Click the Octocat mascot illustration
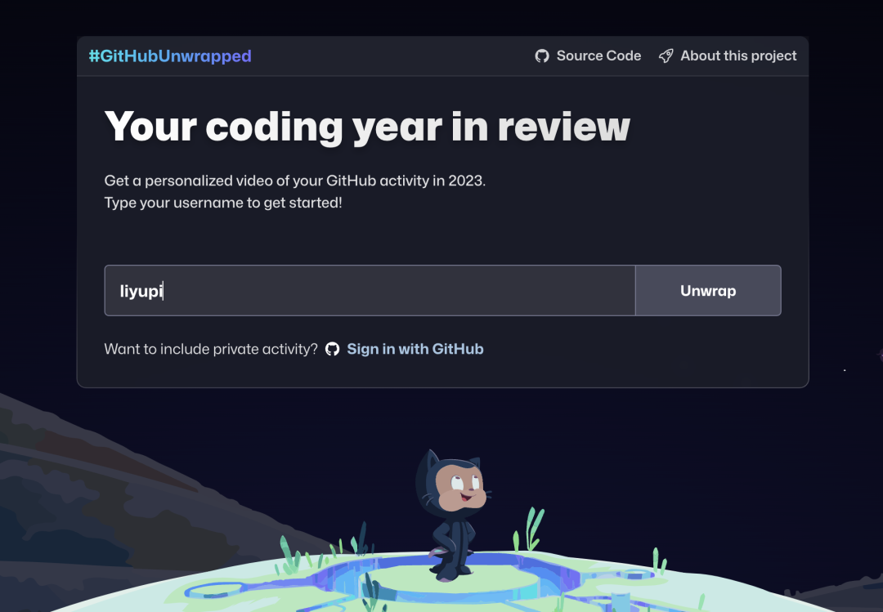The height and width of the screenshot is (612, 883). click(452, 515)
